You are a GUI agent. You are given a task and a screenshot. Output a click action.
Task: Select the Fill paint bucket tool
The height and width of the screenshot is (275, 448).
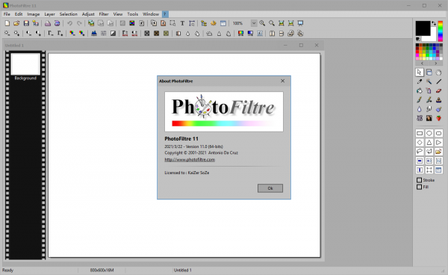click(419, 91)
